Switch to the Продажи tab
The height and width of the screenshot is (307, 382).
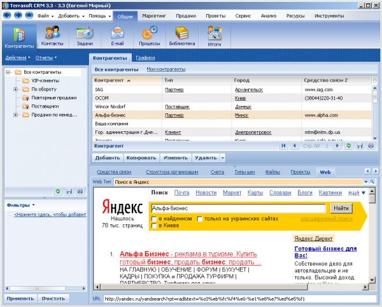tap(186, 16)
